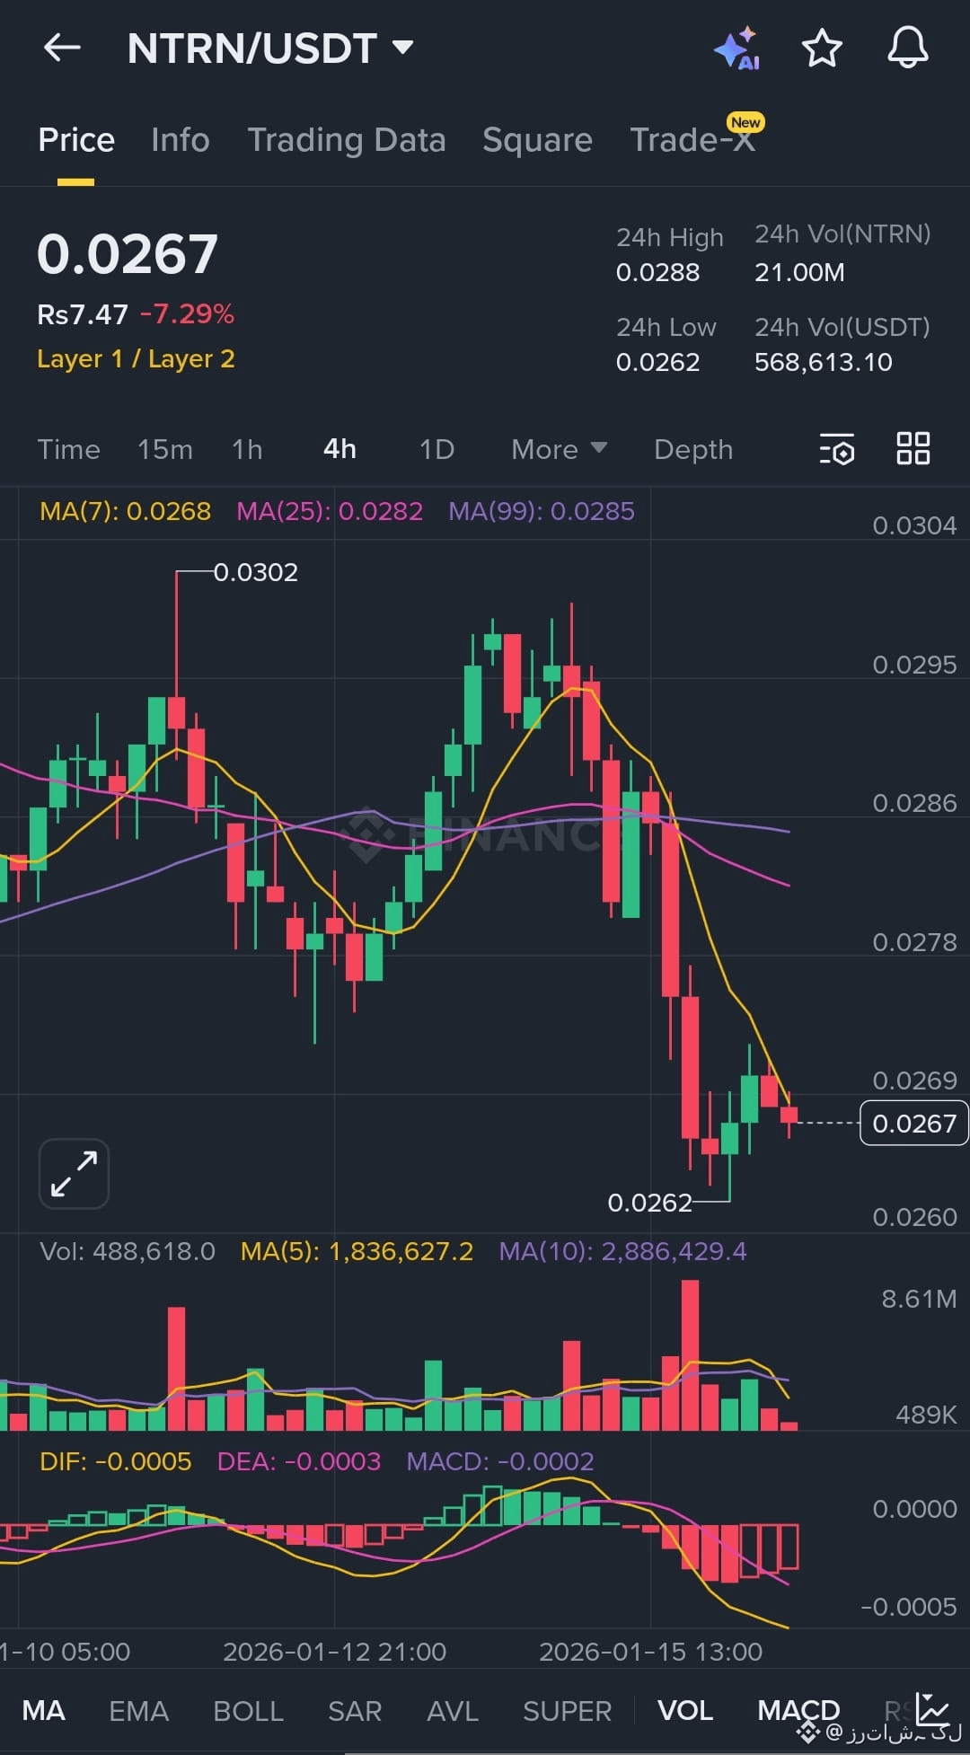Expand the More timeframes dropdown
The width and height of the screenshot is (970, 1755).
point(557,449)
